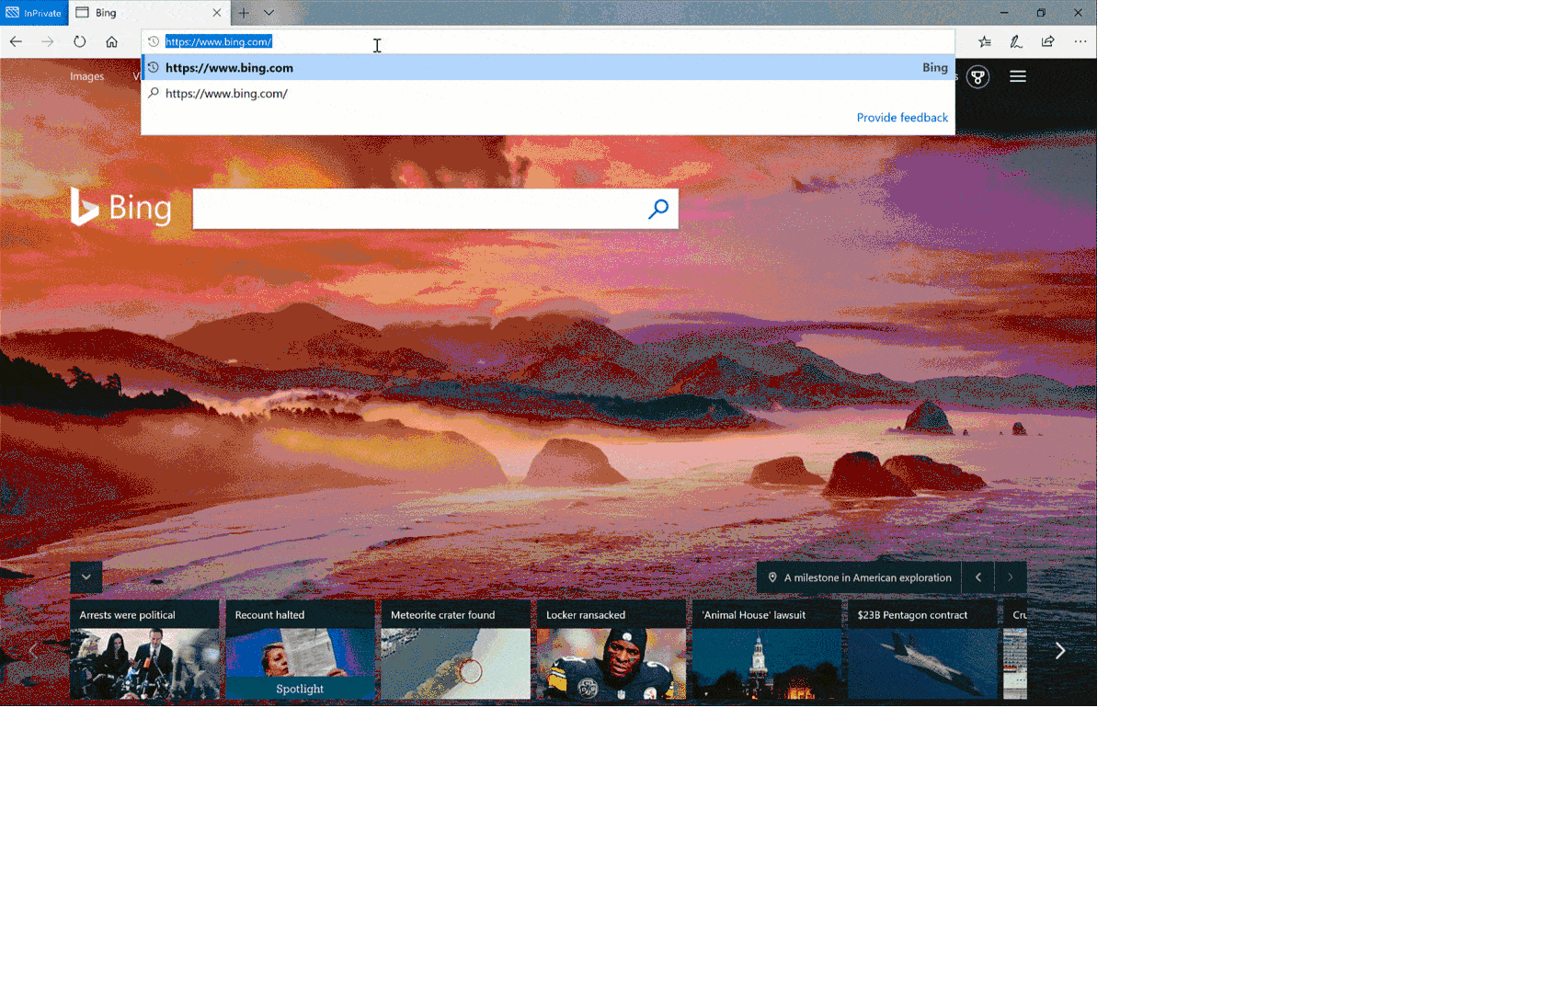Show previous homepage image arrow

978,577
